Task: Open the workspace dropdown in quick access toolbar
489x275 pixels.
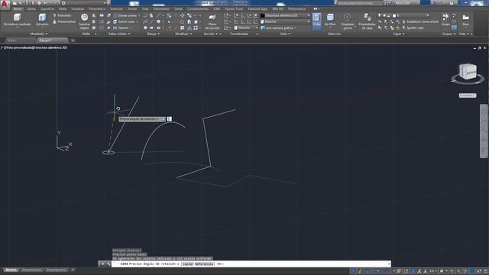Action: tap(83, 3)
